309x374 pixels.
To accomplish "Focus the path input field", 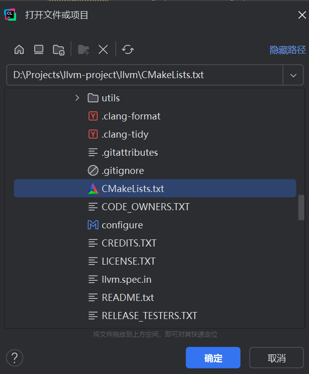I will click(x=145, y=75).
